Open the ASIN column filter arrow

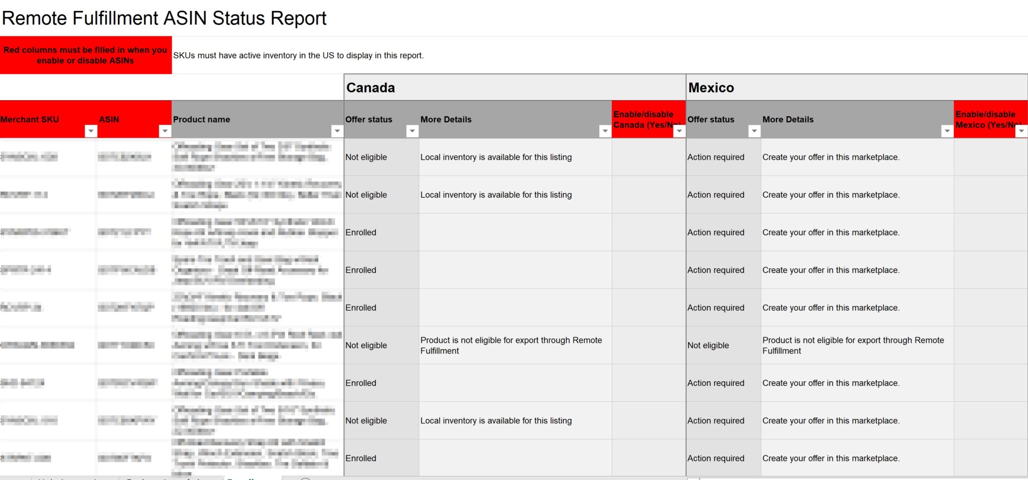(165, 131)
